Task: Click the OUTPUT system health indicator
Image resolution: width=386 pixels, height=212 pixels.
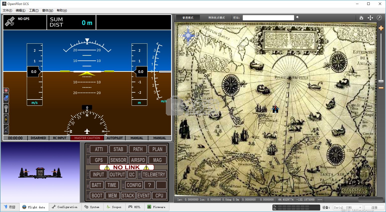Action: (117, 175)
